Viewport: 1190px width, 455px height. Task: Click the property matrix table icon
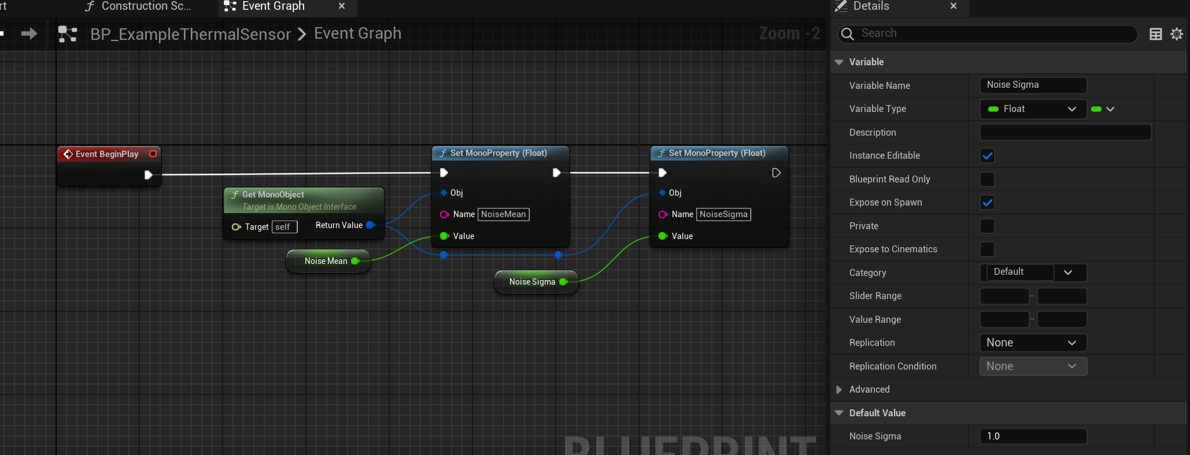[1155, 34]
